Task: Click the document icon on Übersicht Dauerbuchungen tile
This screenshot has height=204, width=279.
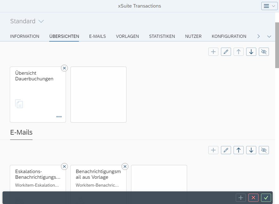Action: [x=19, y=104]
